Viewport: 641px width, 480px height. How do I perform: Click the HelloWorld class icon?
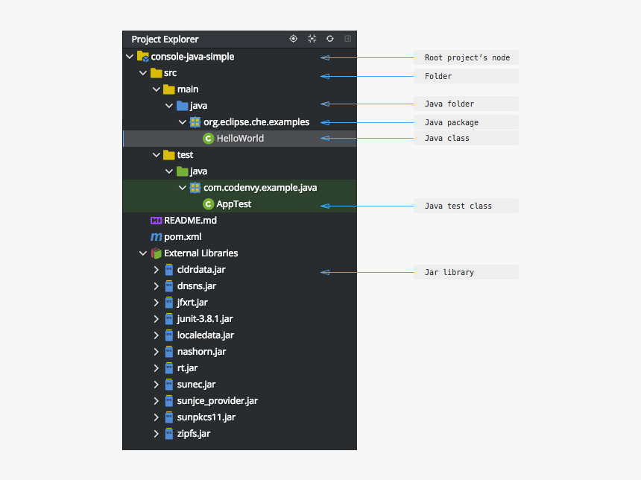point(209,139)
